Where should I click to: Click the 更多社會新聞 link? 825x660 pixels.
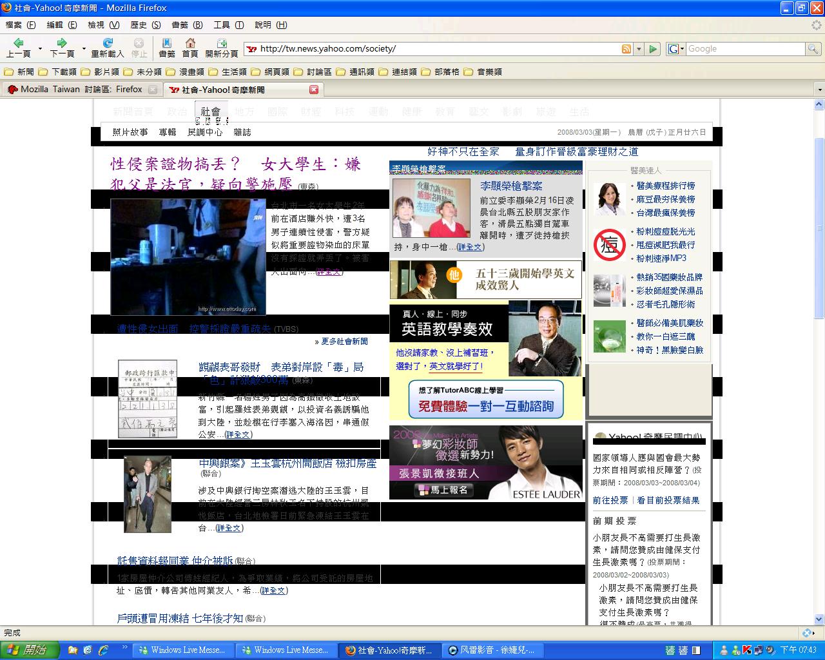coord(342,342)
